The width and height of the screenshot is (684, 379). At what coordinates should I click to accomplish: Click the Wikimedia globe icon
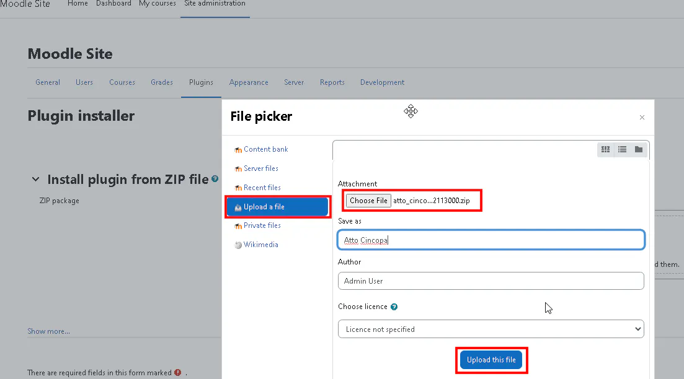[238, 245]
